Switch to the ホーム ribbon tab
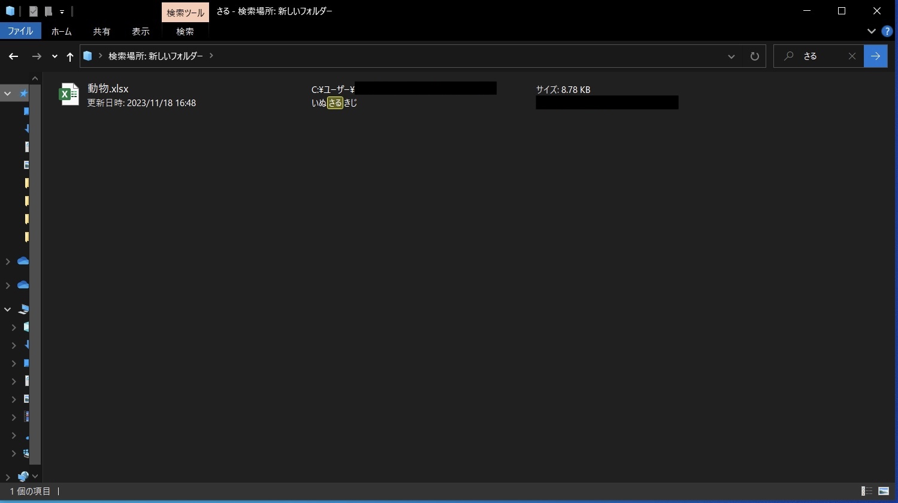Screen dimensions: 898x503 [61, 31]
